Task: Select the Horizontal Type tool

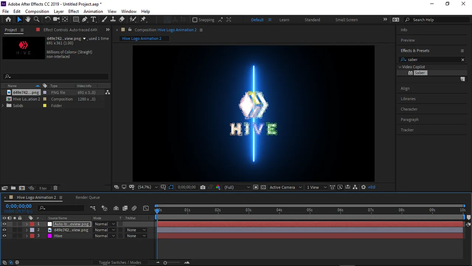Action: click(93, 20)
